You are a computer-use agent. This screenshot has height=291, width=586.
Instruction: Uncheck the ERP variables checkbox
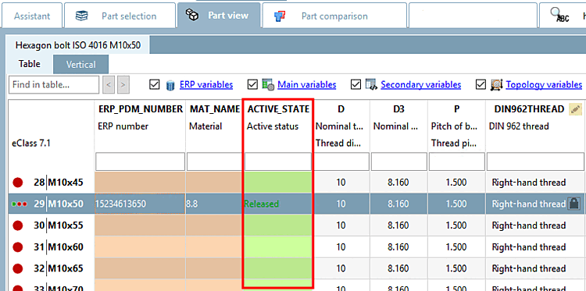click(154, 85)
